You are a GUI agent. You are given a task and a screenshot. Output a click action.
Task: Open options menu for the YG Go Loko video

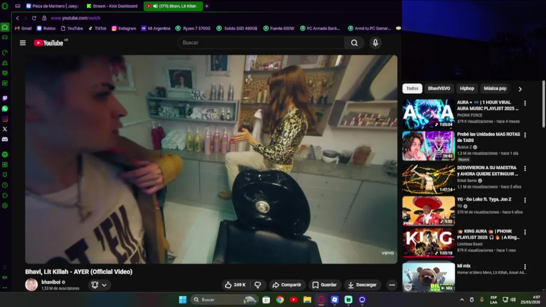(x=525, y=200)
